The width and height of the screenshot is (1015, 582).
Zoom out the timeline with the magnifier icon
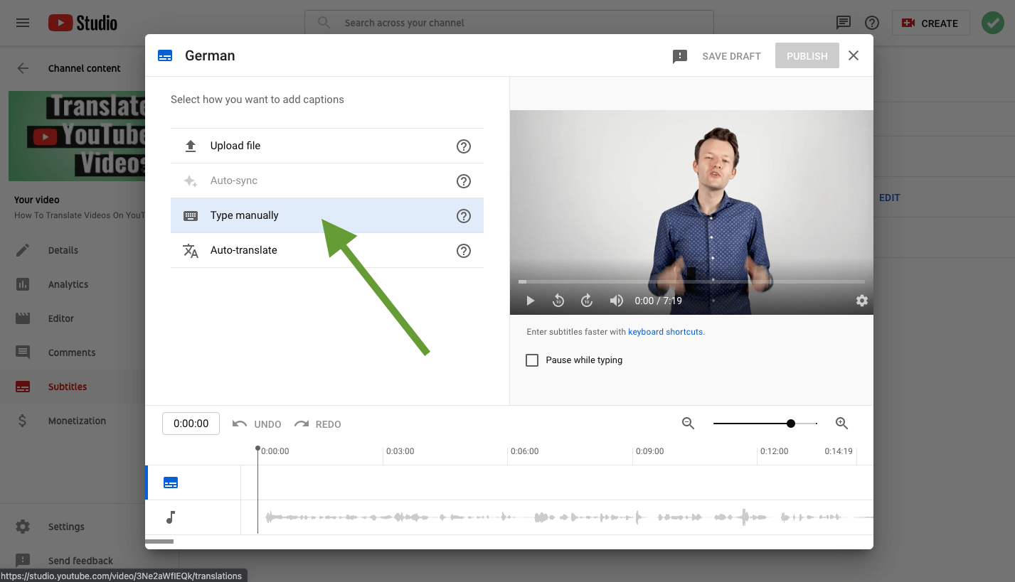tap(688, 423)
